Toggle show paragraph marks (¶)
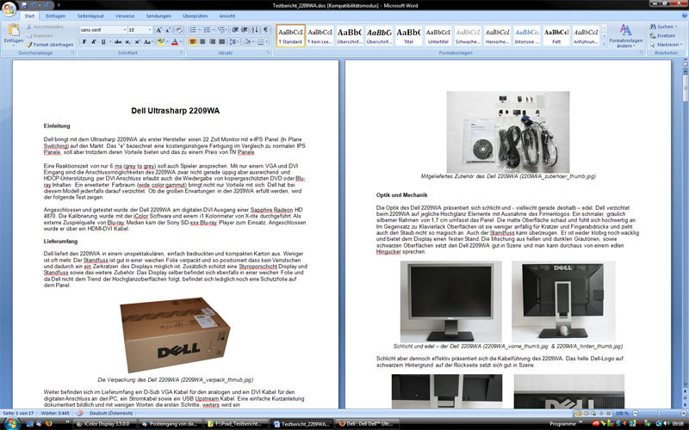689x430 pixels. pos(266,30)
